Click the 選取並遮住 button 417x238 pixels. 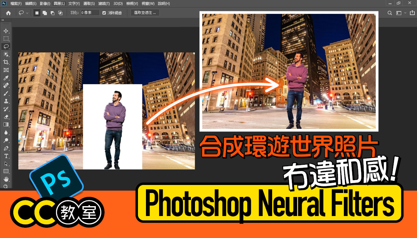tap(145, 13)
